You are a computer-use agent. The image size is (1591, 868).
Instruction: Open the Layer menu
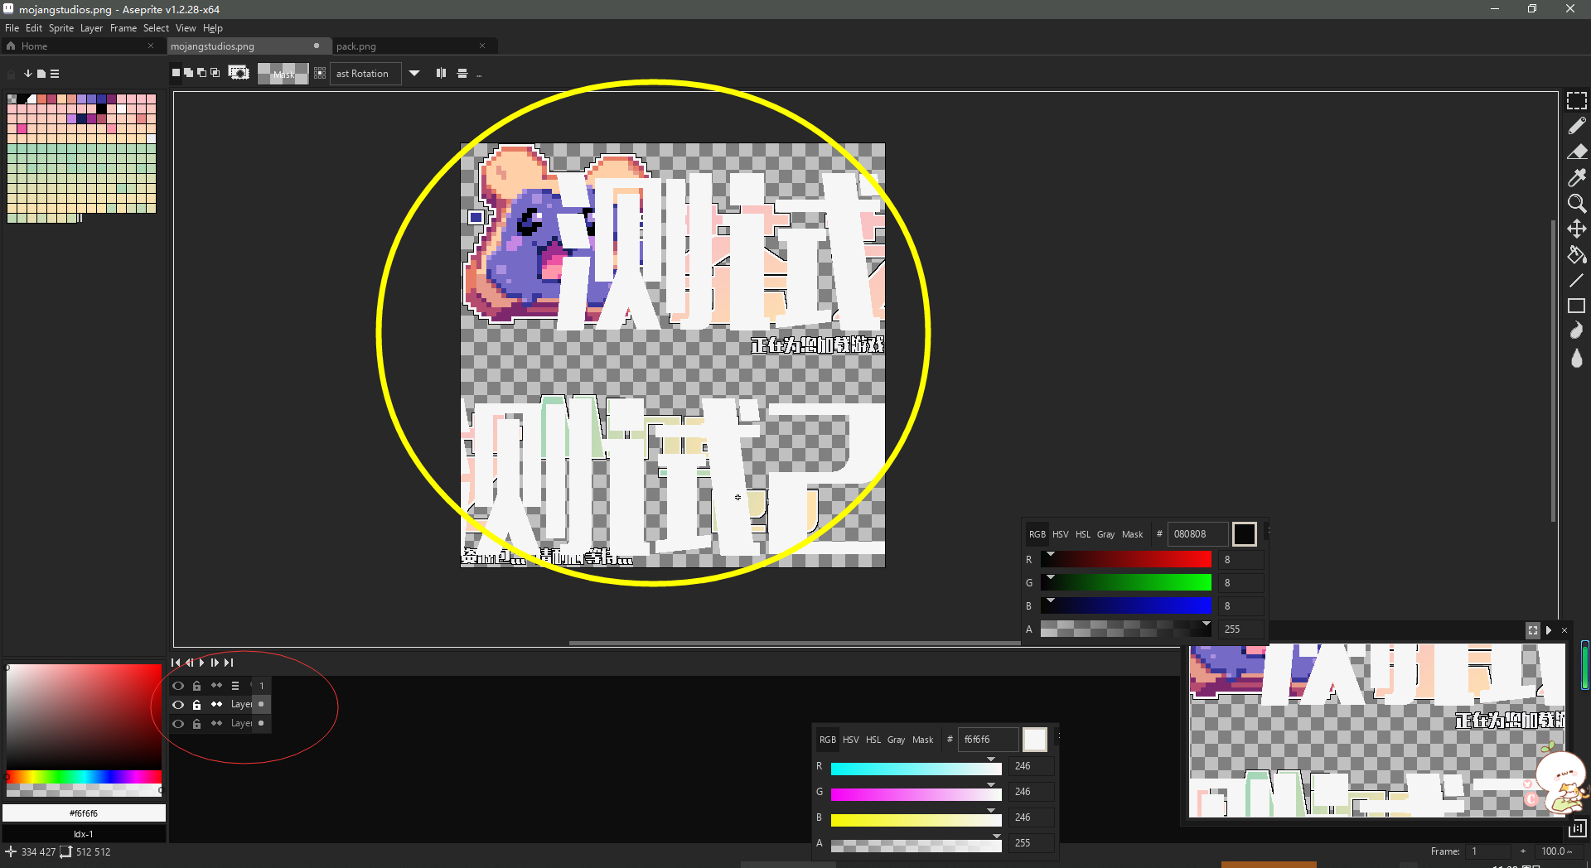(x=92, y=28)
